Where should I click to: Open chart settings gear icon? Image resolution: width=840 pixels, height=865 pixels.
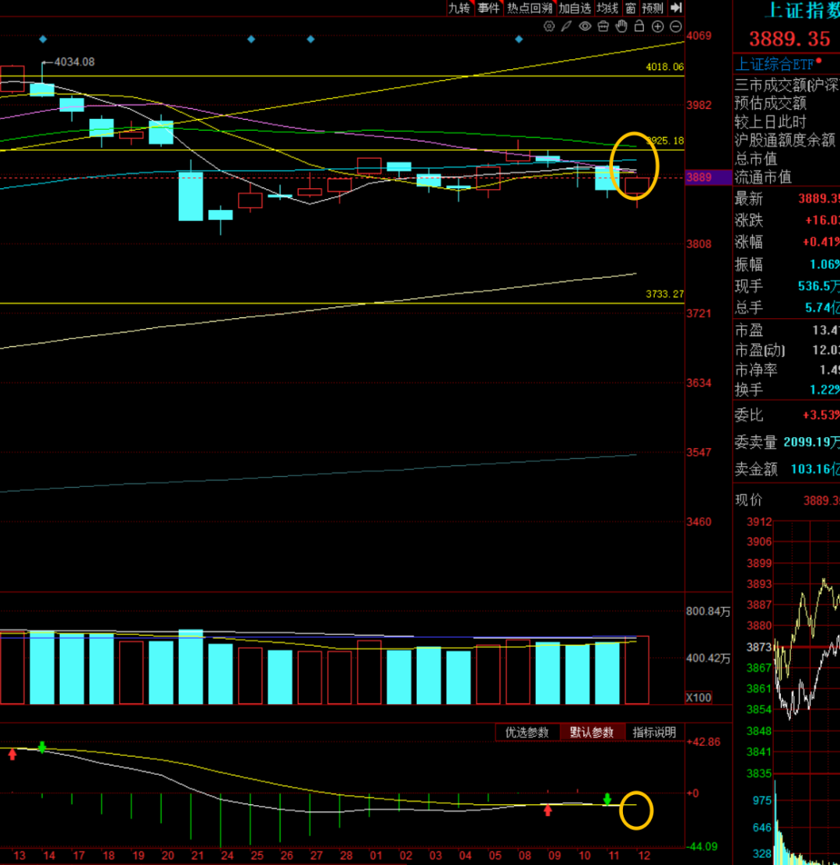(x=549, y=26)
